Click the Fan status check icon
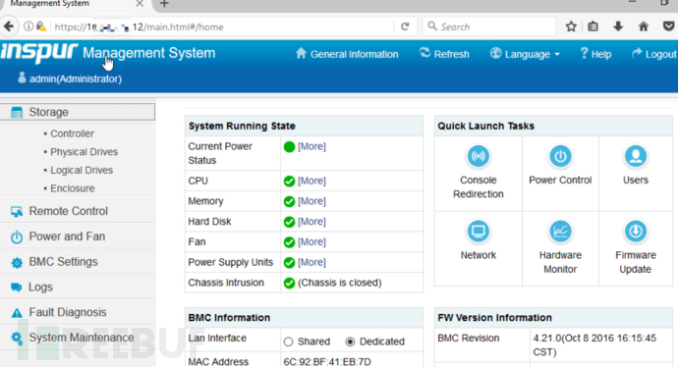The height and width of the screenshot is (367, 678). pyautogui.click(x=289, y=242)
